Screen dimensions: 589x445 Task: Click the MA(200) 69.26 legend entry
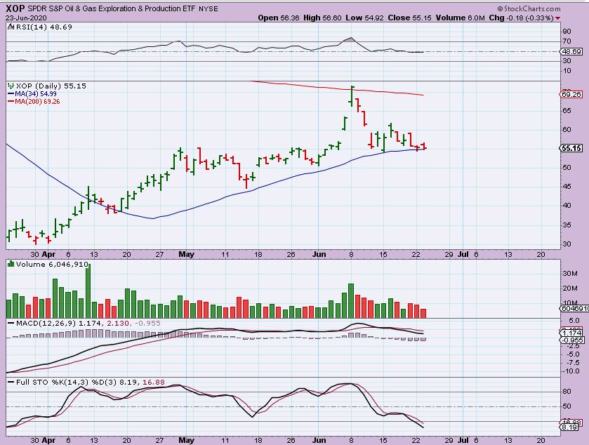[34, 101]
